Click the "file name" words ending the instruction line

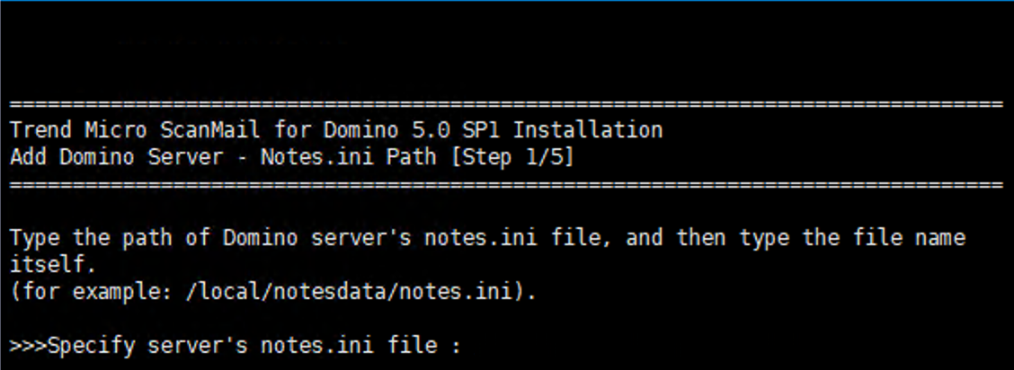click(917, 240)
